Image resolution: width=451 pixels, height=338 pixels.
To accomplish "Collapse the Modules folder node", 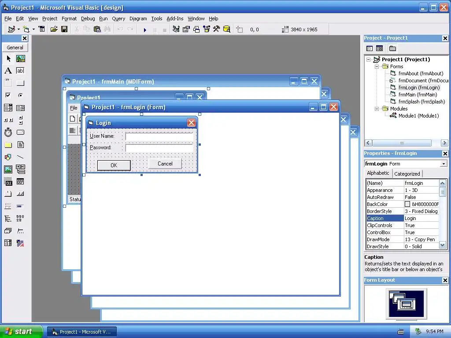I will (377, 109).
